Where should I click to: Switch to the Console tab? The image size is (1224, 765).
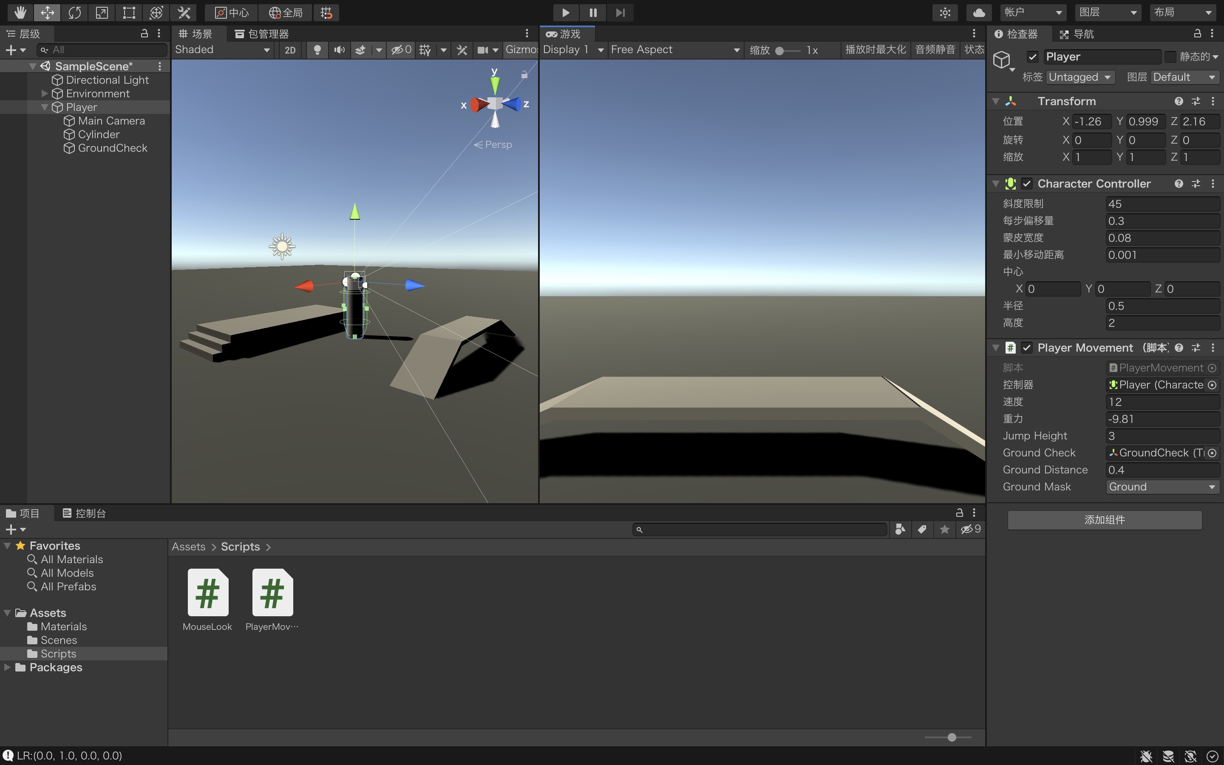(x=84, y=513)
